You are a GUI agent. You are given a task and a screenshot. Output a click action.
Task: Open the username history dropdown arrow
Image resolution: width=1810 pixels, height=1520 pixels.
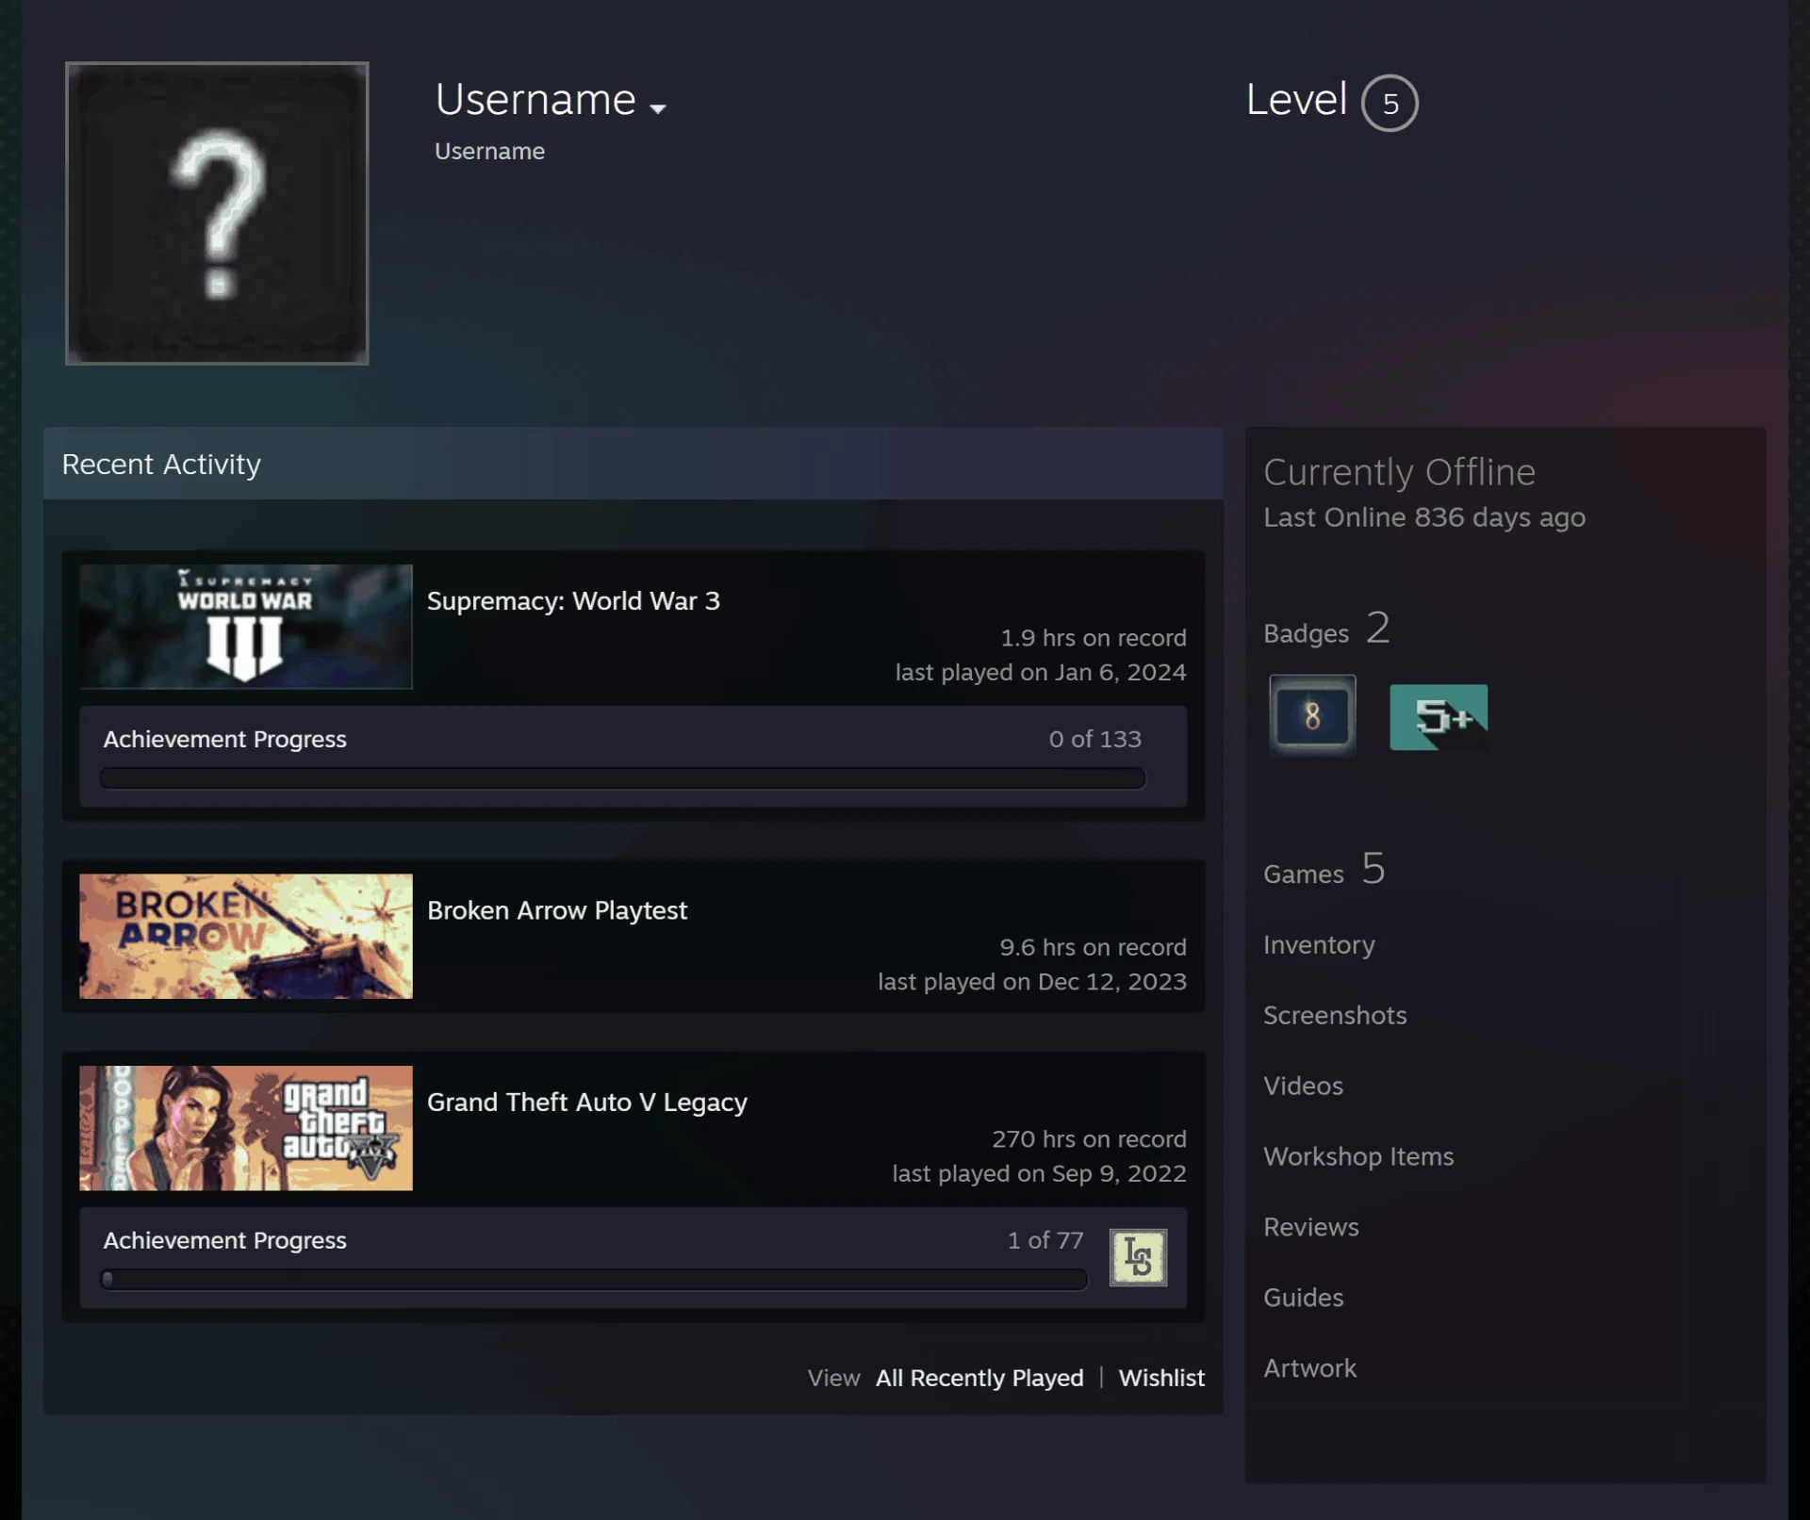click(658, 108)
